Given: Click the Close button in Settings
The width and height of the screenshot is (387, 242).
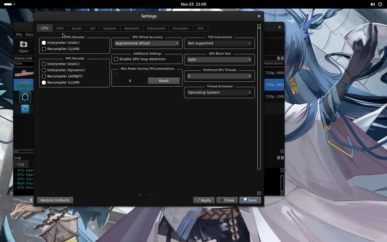Looking at the screenshot, I should point(227,200).
